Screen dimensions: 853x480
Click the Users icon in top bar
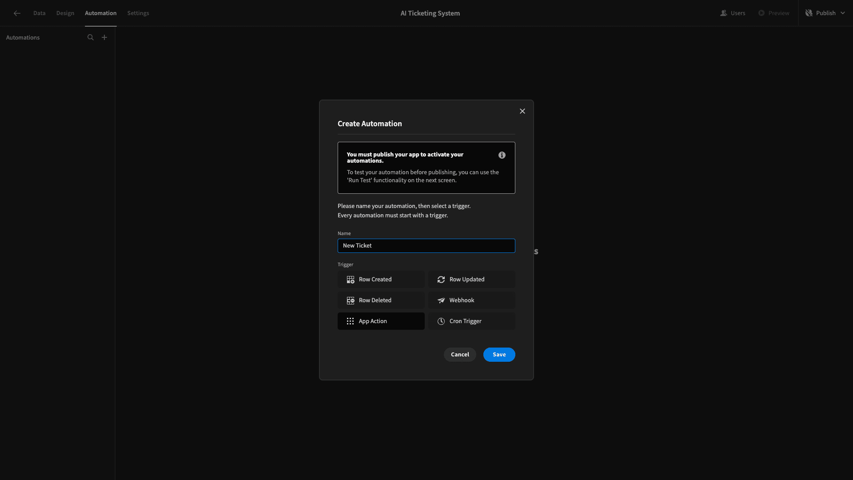tap(724, 13)
